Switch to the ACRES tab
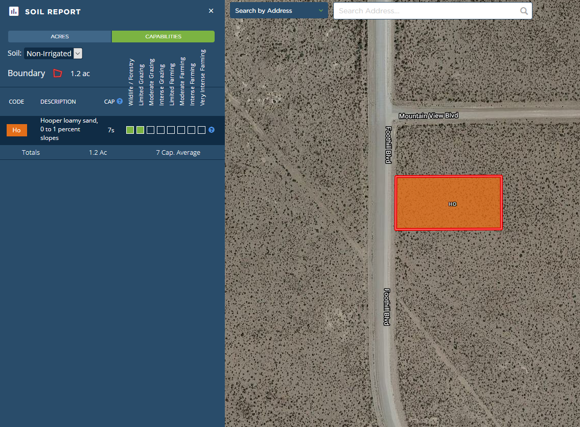This screenshot has width=580, height=427. tap(59, 37)
